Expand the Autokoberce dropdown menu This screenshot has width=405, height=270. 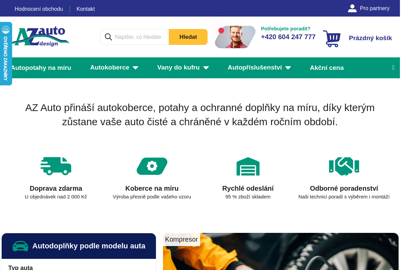[x=114, y=67]
